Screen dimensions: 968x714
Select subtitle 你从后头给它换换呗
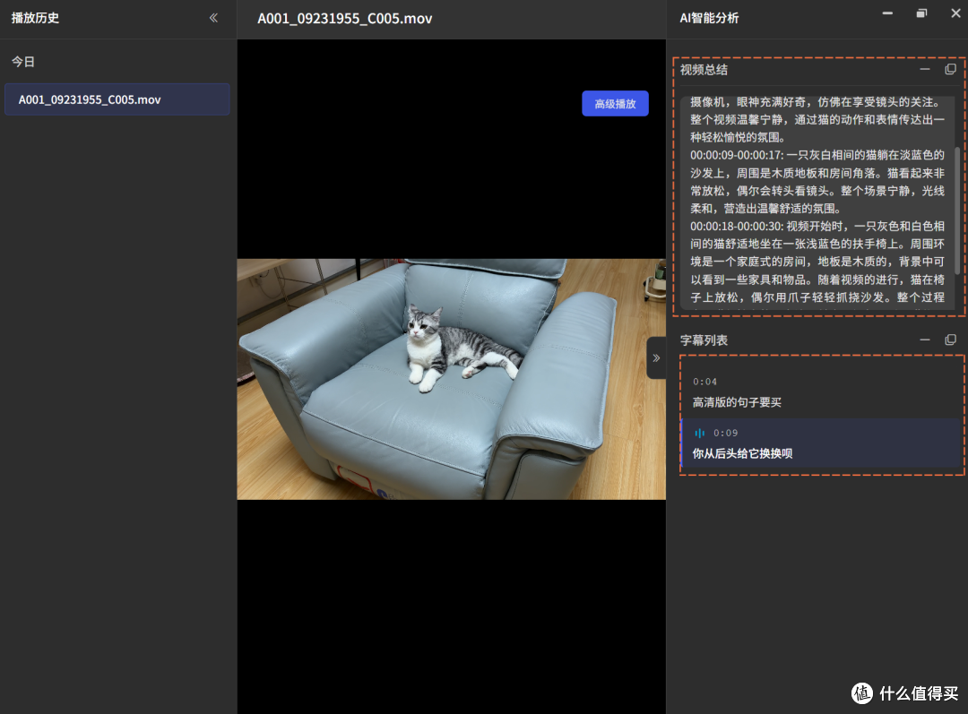click(x=821, y=443)
